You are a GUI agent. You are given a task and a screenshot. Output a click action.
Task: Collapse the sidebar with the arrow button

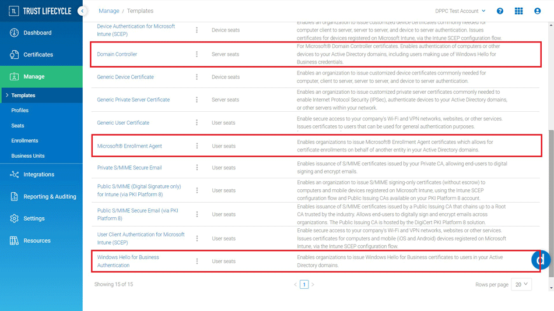point(82,11)
